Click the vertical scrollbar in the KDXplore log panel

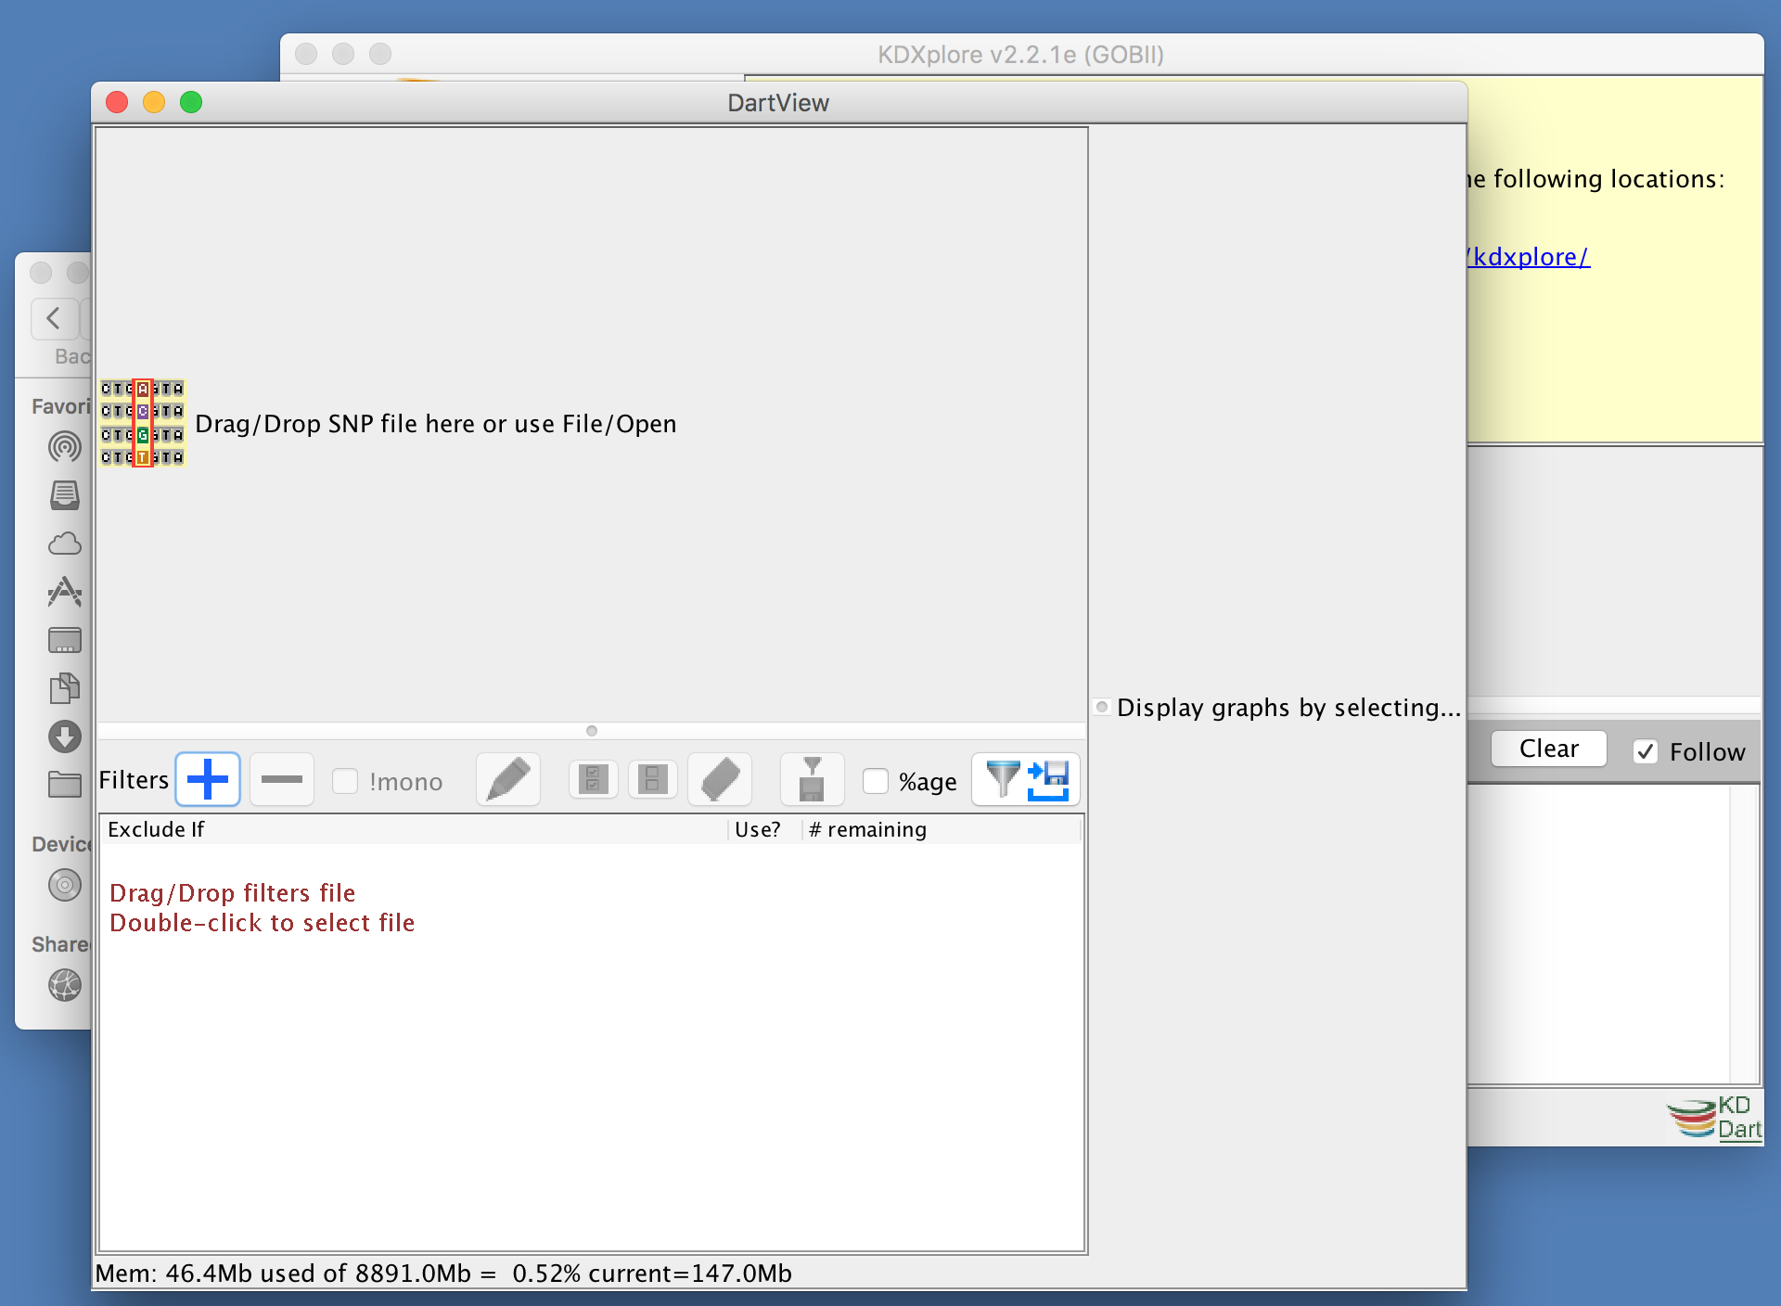(1743, 933)
